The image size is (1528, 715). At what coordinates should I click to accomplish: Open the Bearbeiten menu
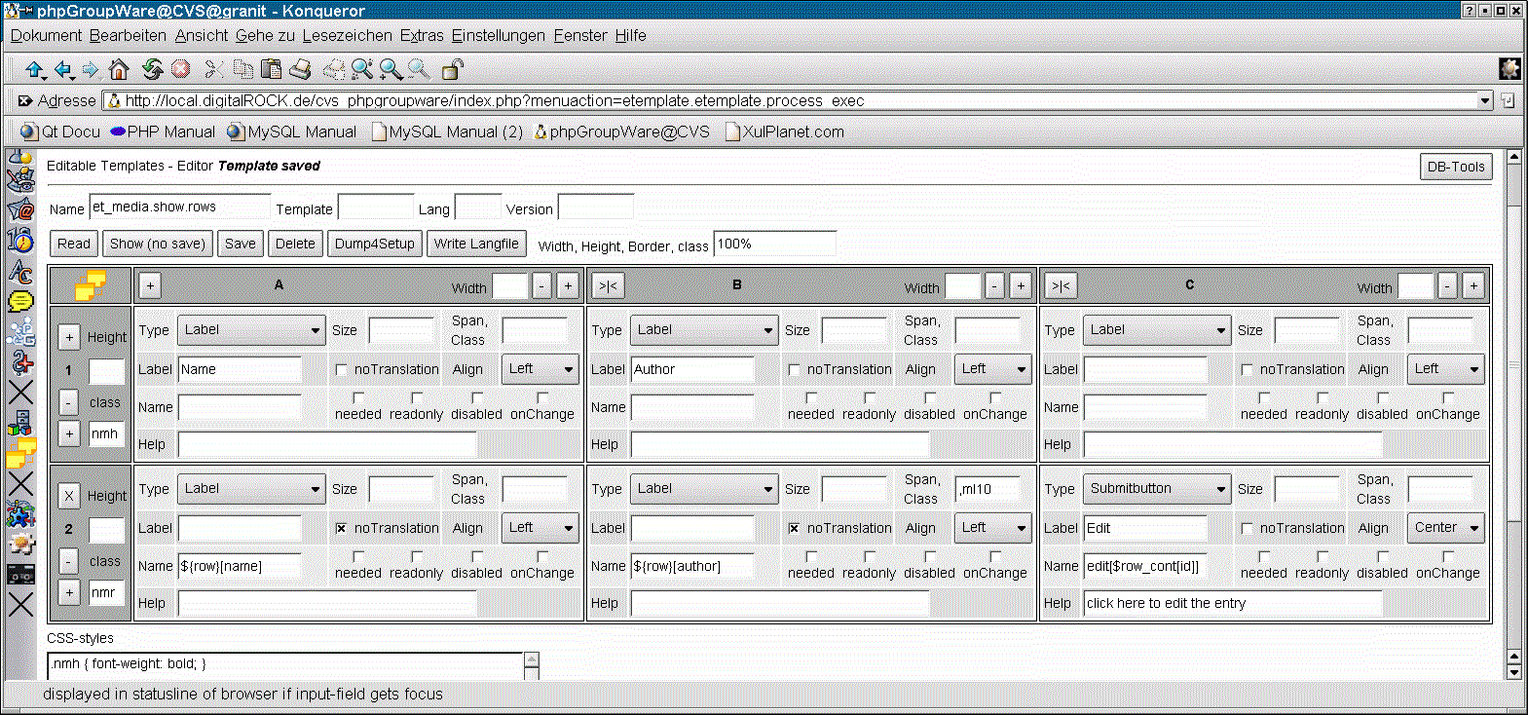tap(128, 35)
